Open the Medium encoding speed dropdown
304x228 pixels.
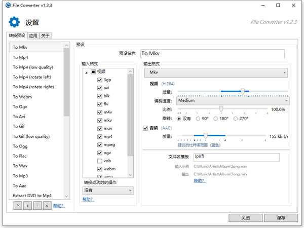pyautogui.click(x=233, y=101)
